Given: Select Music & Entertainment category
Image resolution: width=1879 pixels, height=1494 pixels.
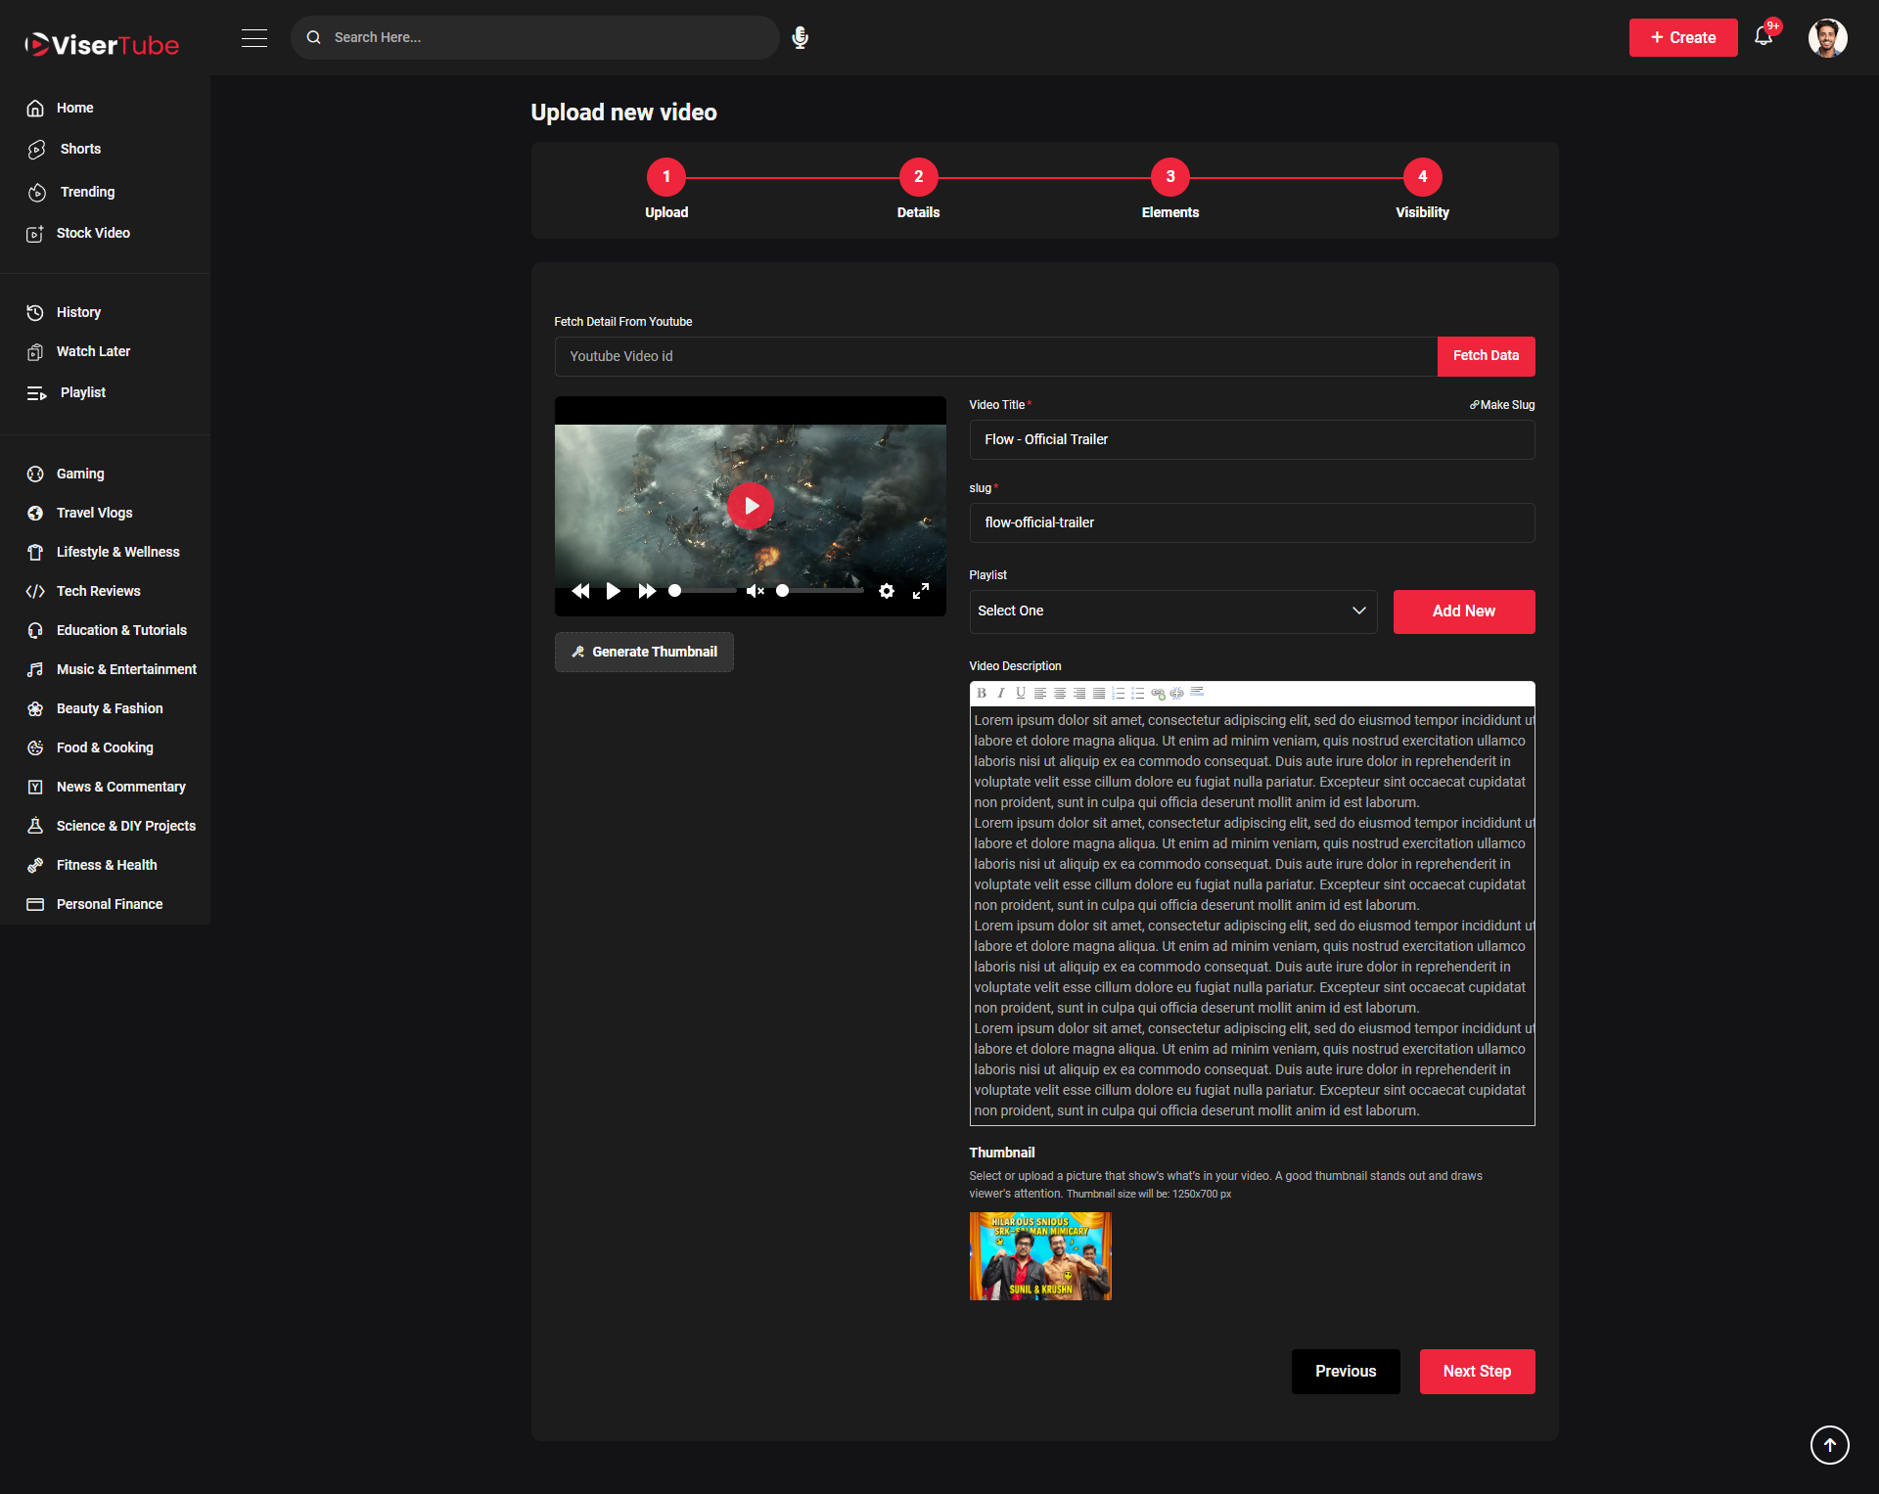Looking at the screenshot, I should [126, 669].
